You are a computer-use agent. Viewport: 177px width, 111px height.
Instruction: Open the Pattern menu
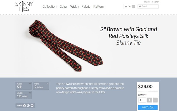99,7
